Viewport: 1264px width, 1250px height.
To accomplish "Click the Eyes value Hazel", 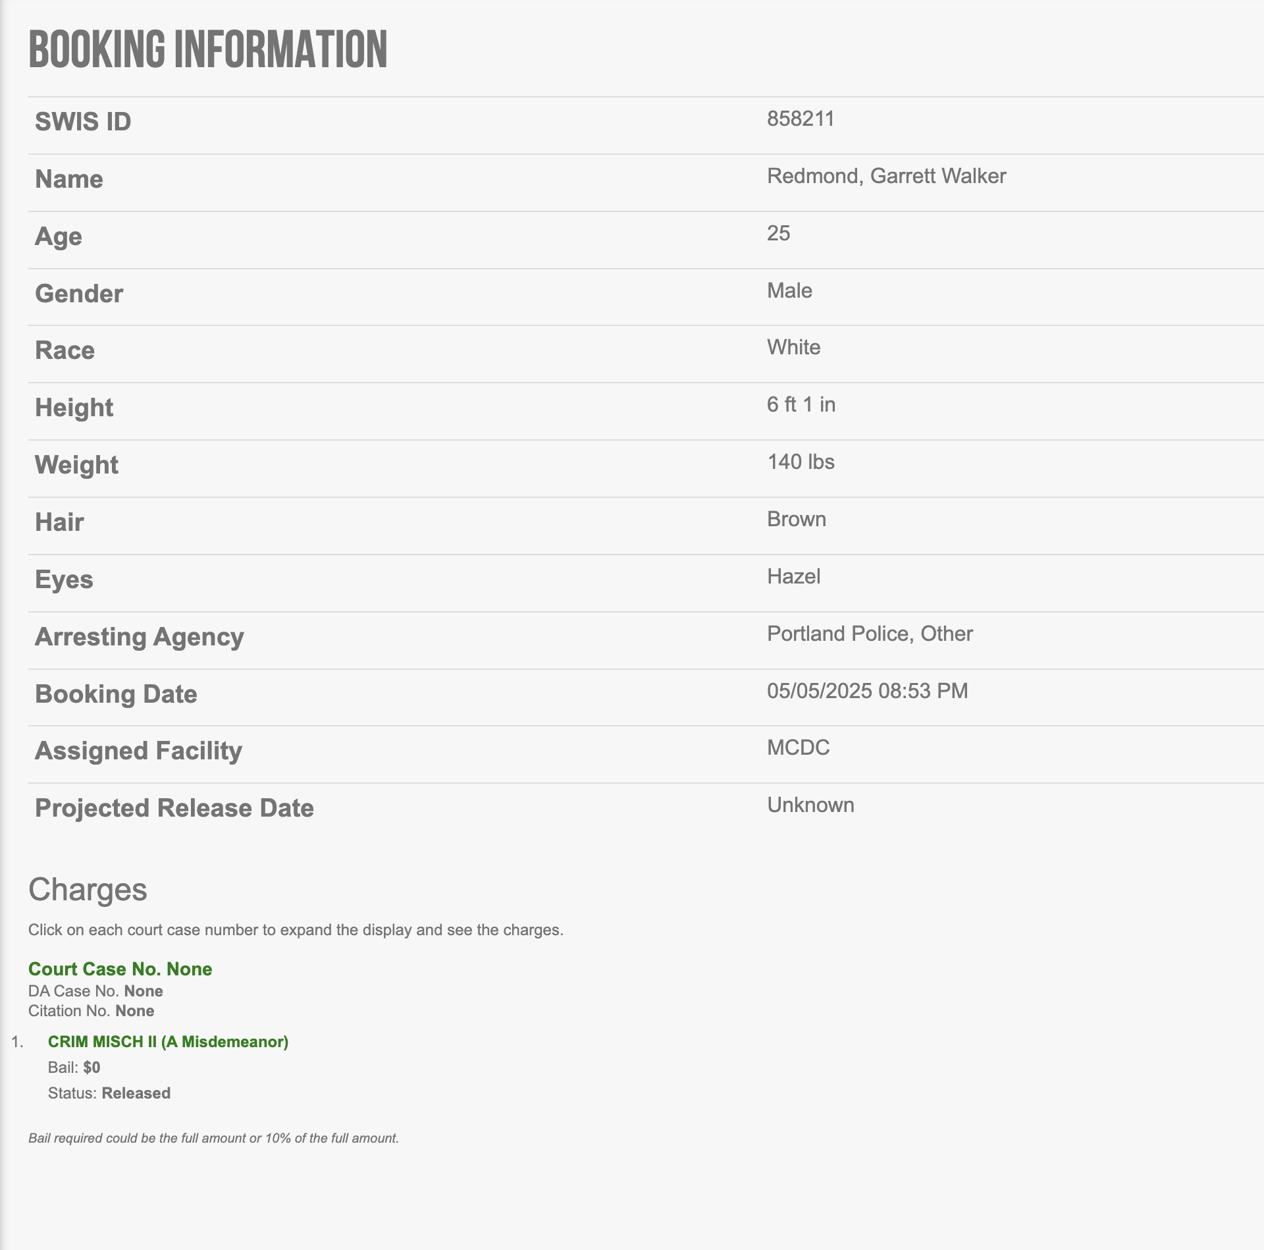I will point(793,576).
